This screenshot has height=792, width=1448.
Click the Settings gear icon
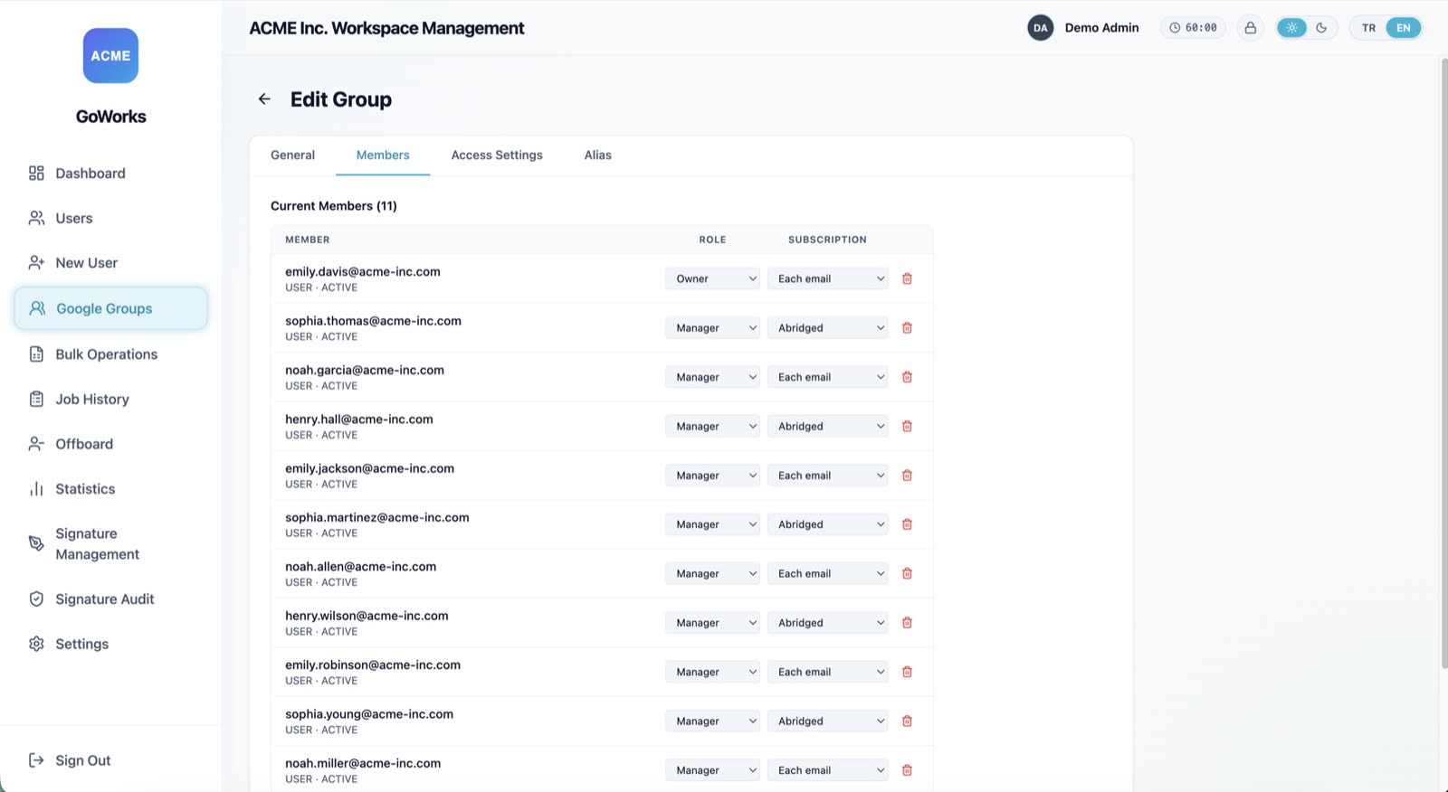pyautogui.click(x=36, y=644)
